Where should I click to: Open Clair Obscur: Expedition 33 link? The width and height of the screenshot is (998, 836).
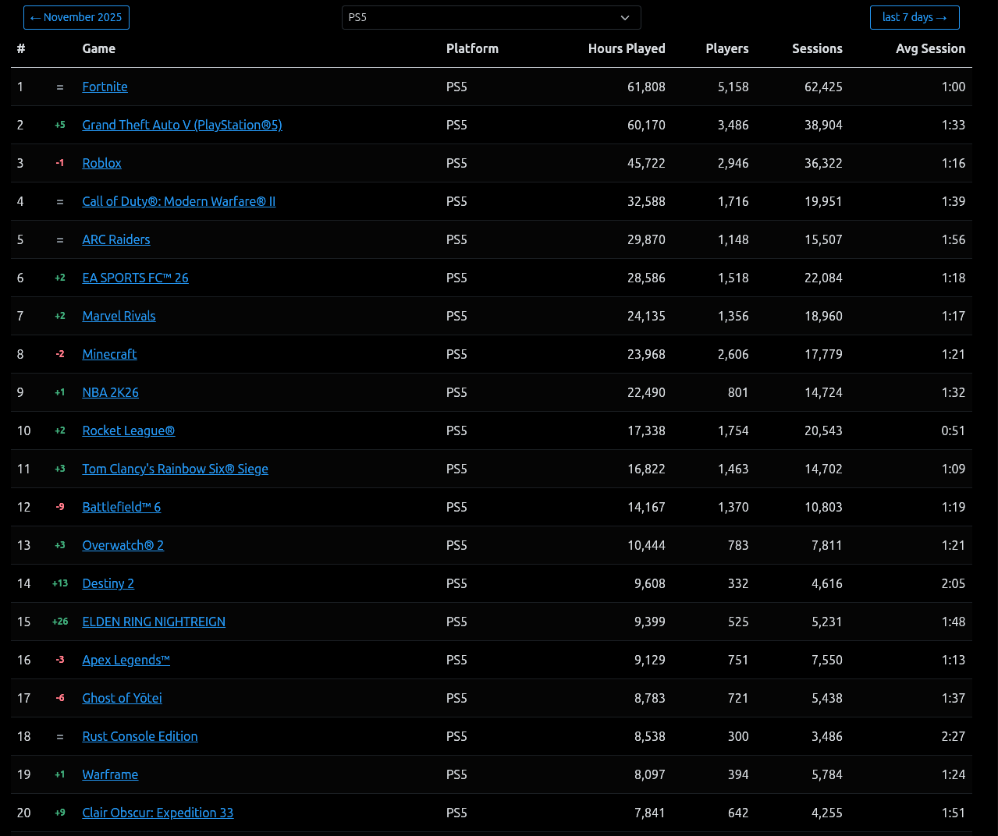tap(158, 813)
